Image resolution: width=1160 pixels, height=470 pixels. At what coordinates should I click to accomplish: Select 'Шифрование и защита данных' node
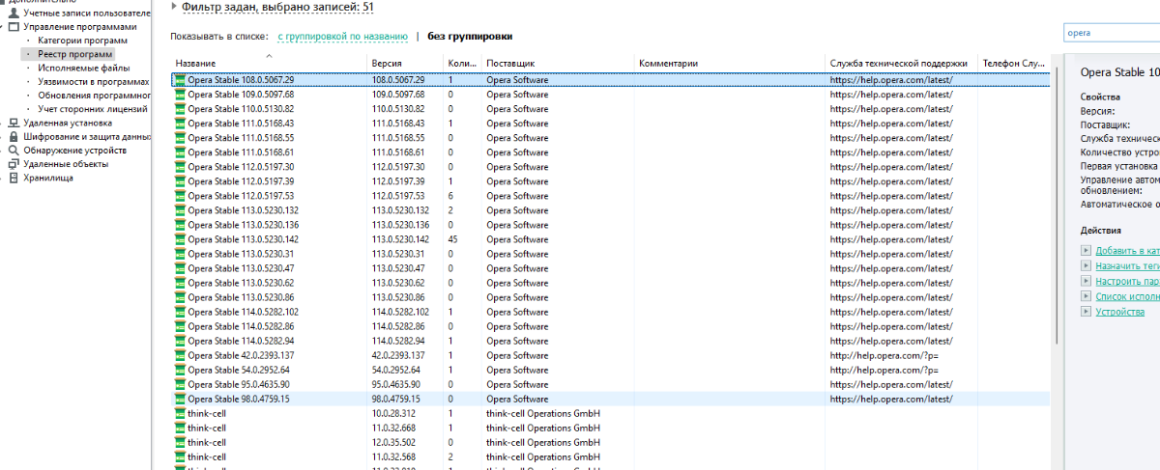[x=87, y=136]
